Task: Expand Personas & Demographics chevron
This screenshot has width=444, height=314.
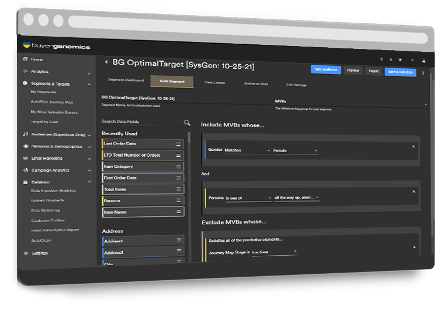Action: pyautogui.click(x=89, y=147)
